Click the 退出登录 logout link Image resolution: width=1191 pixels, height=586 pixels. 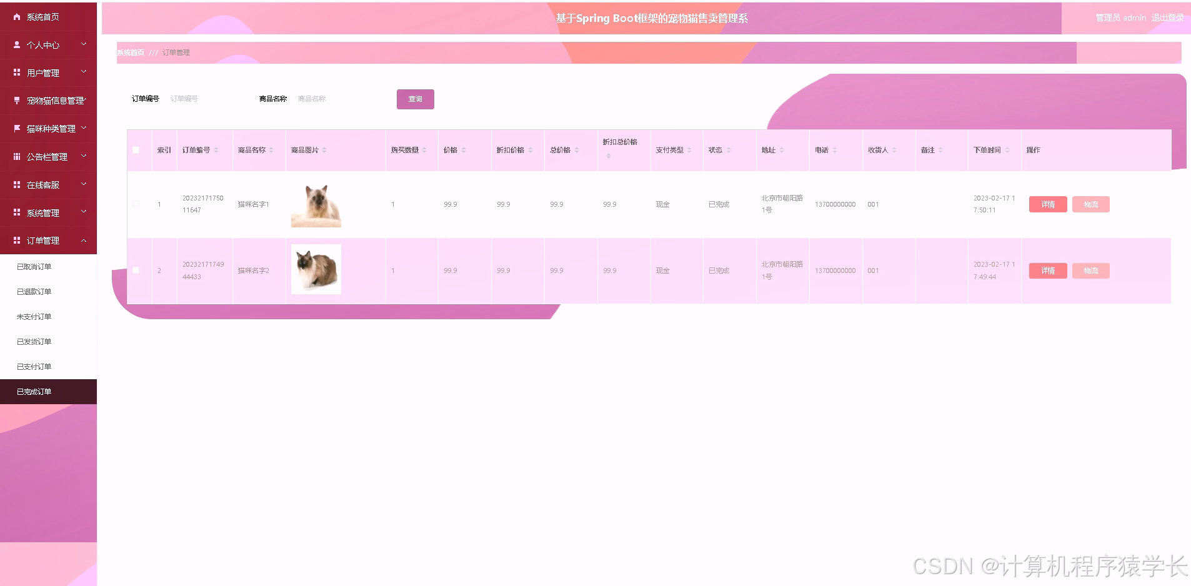(1168, 17)
